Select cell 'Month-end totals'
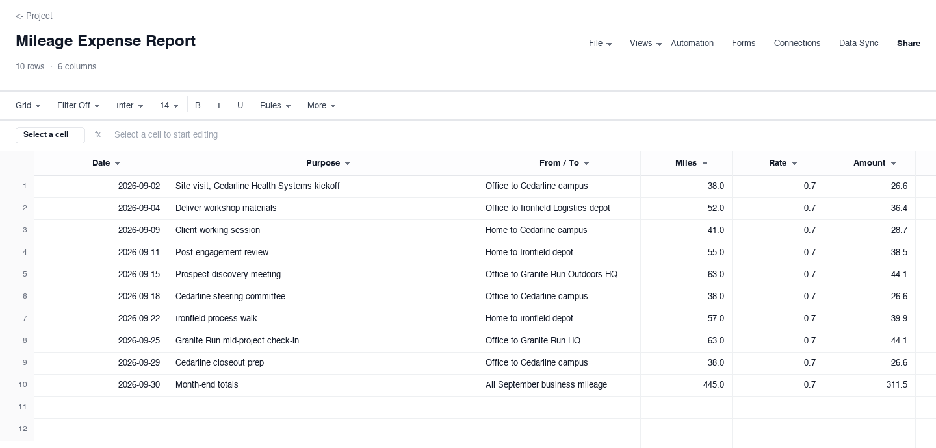The height and width of the screenshot is (448, 936). (x=323, y=386)
